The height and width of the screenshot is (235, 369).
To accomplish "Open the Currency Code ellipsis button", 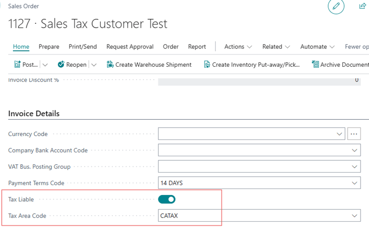I will click(354, 134).
